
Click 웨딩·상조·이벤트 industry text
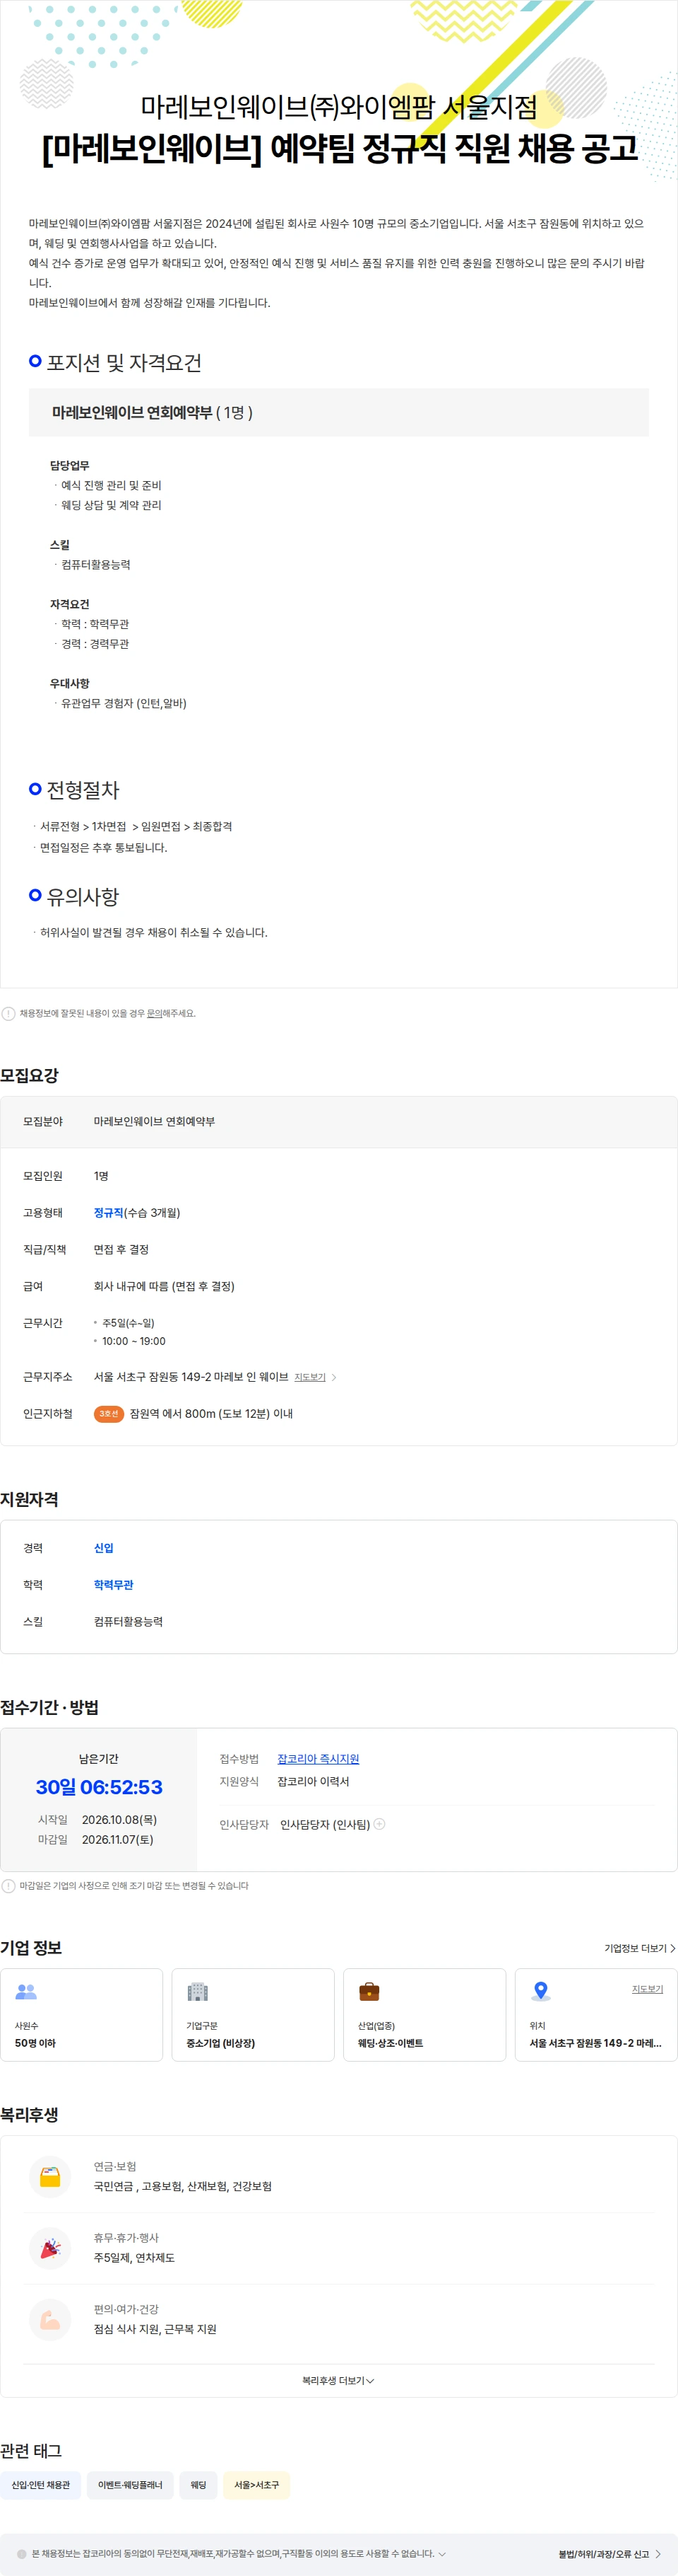click(391, 2042)
